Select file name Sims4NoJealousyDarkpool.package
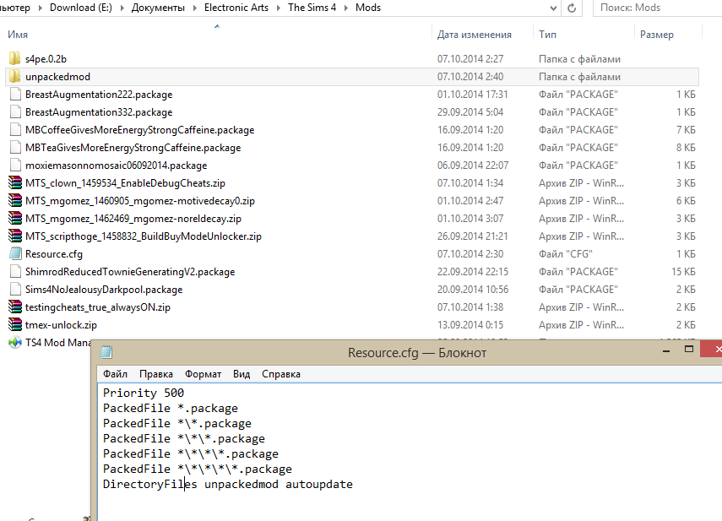This screenshot has height=521, width=722. 104,290
